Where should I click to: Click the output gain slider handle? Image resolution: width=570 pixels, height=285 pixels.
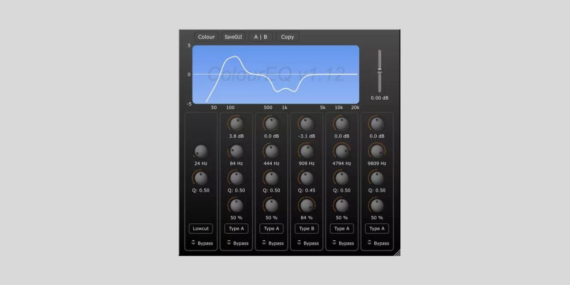380,71
